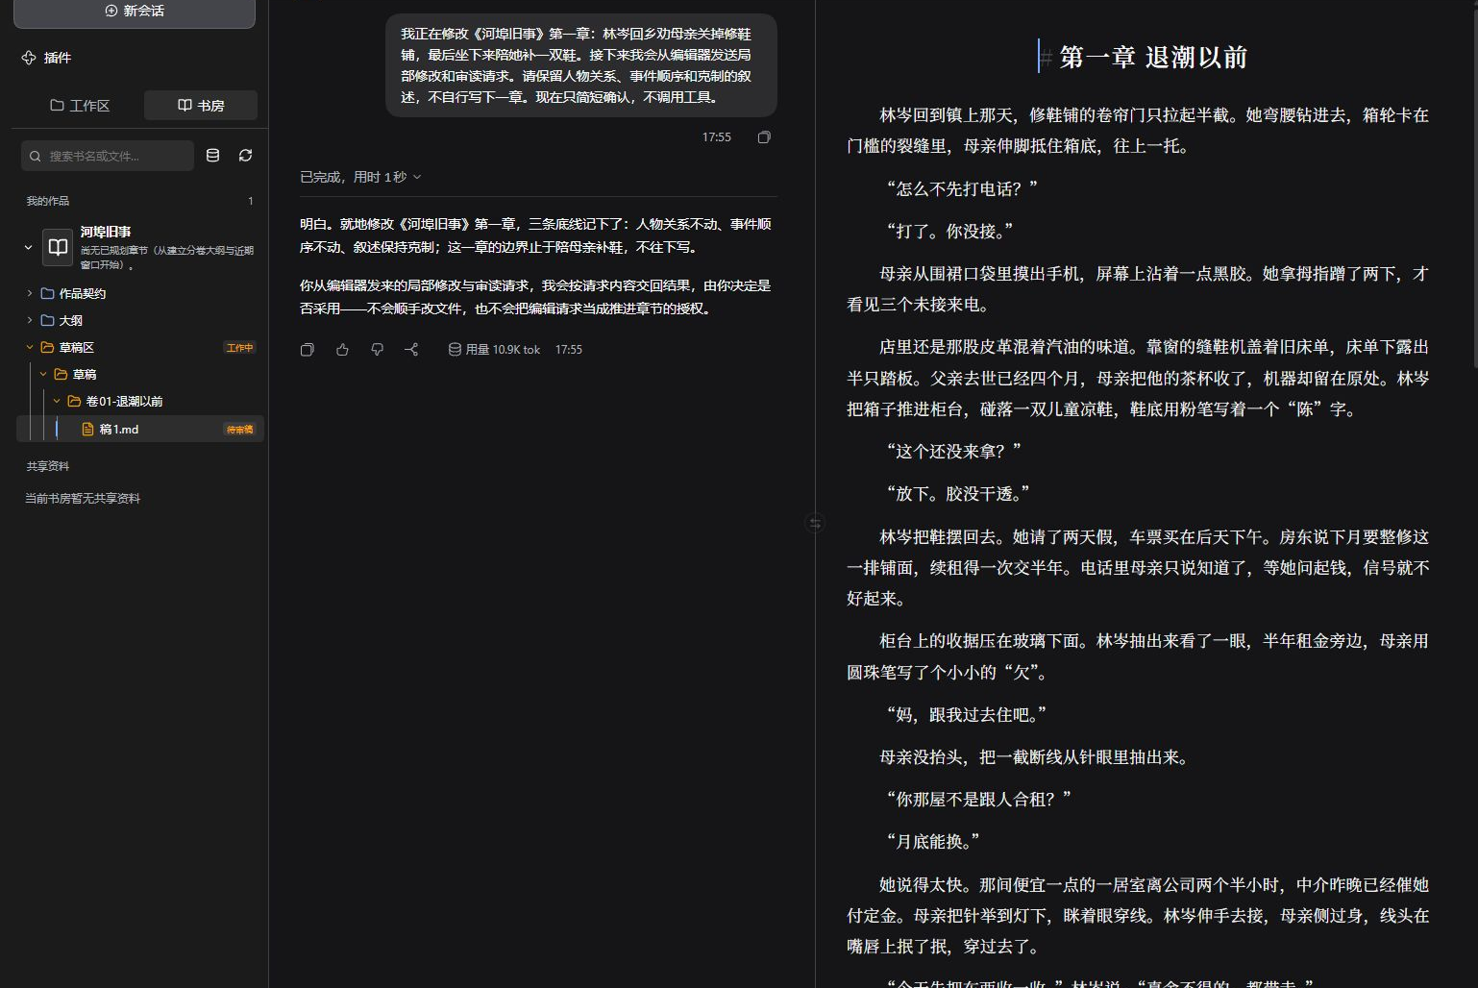Expand the 作品契约 folder chevron
The width and height of the screenshot is (1478, 988).
click(30, 293)
